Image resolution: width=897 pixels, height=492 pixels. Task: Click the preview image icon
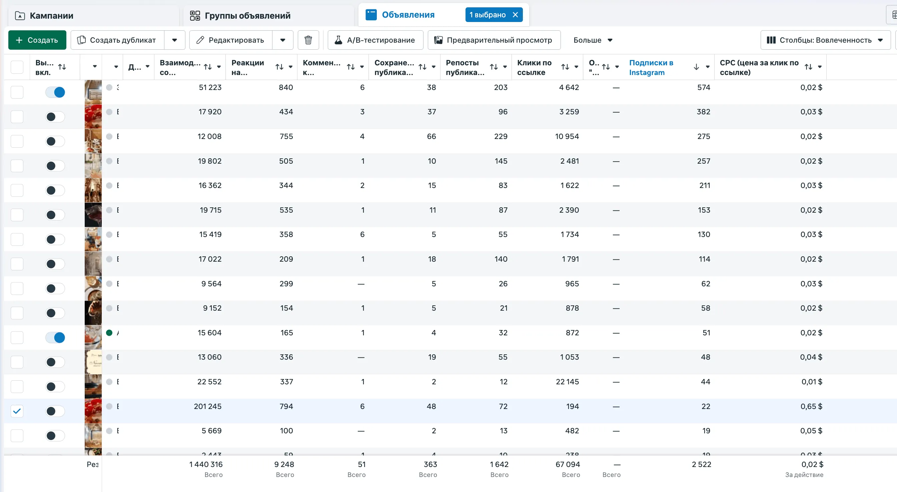point(438,40)
